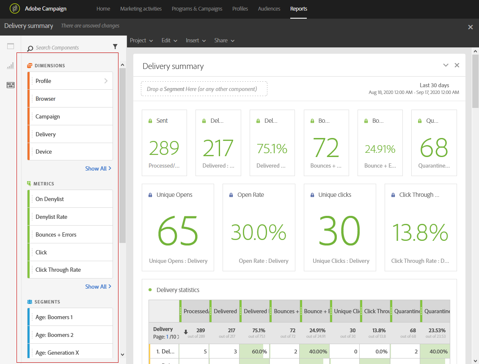Viewport: 479px width, 364px height.
Task: Open the Visualizations bar chart icon
Action: [x=11, y=66]
